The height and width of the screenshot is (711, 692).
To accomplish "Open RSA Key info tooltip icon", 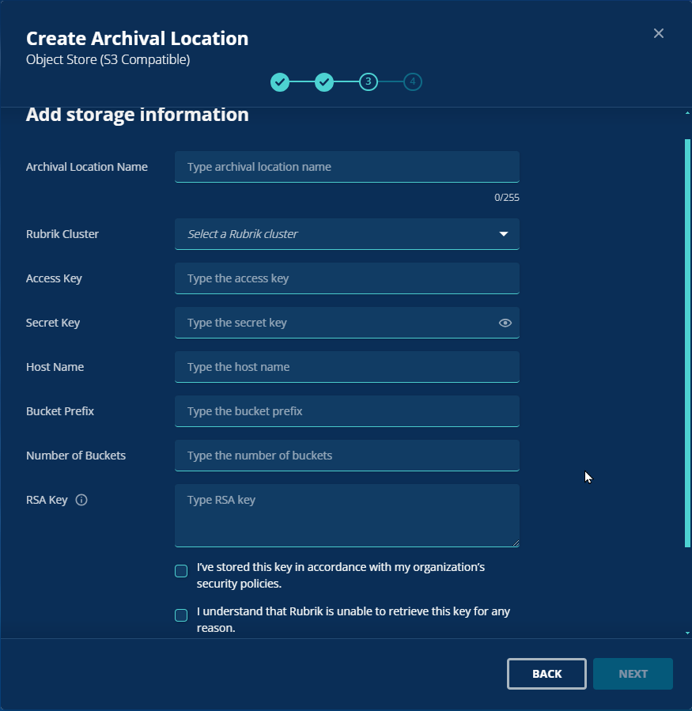I will click(81, 500).
